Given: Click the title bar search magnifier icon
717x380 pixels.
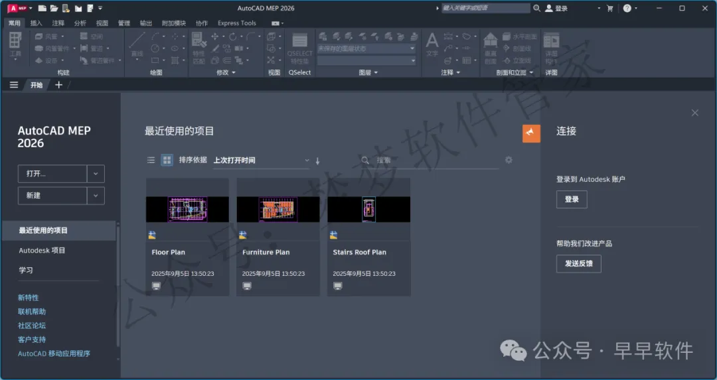Looking at the screenshot, I should (537, 8).
